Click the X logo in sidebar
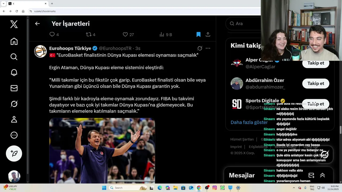 [14, 24]
